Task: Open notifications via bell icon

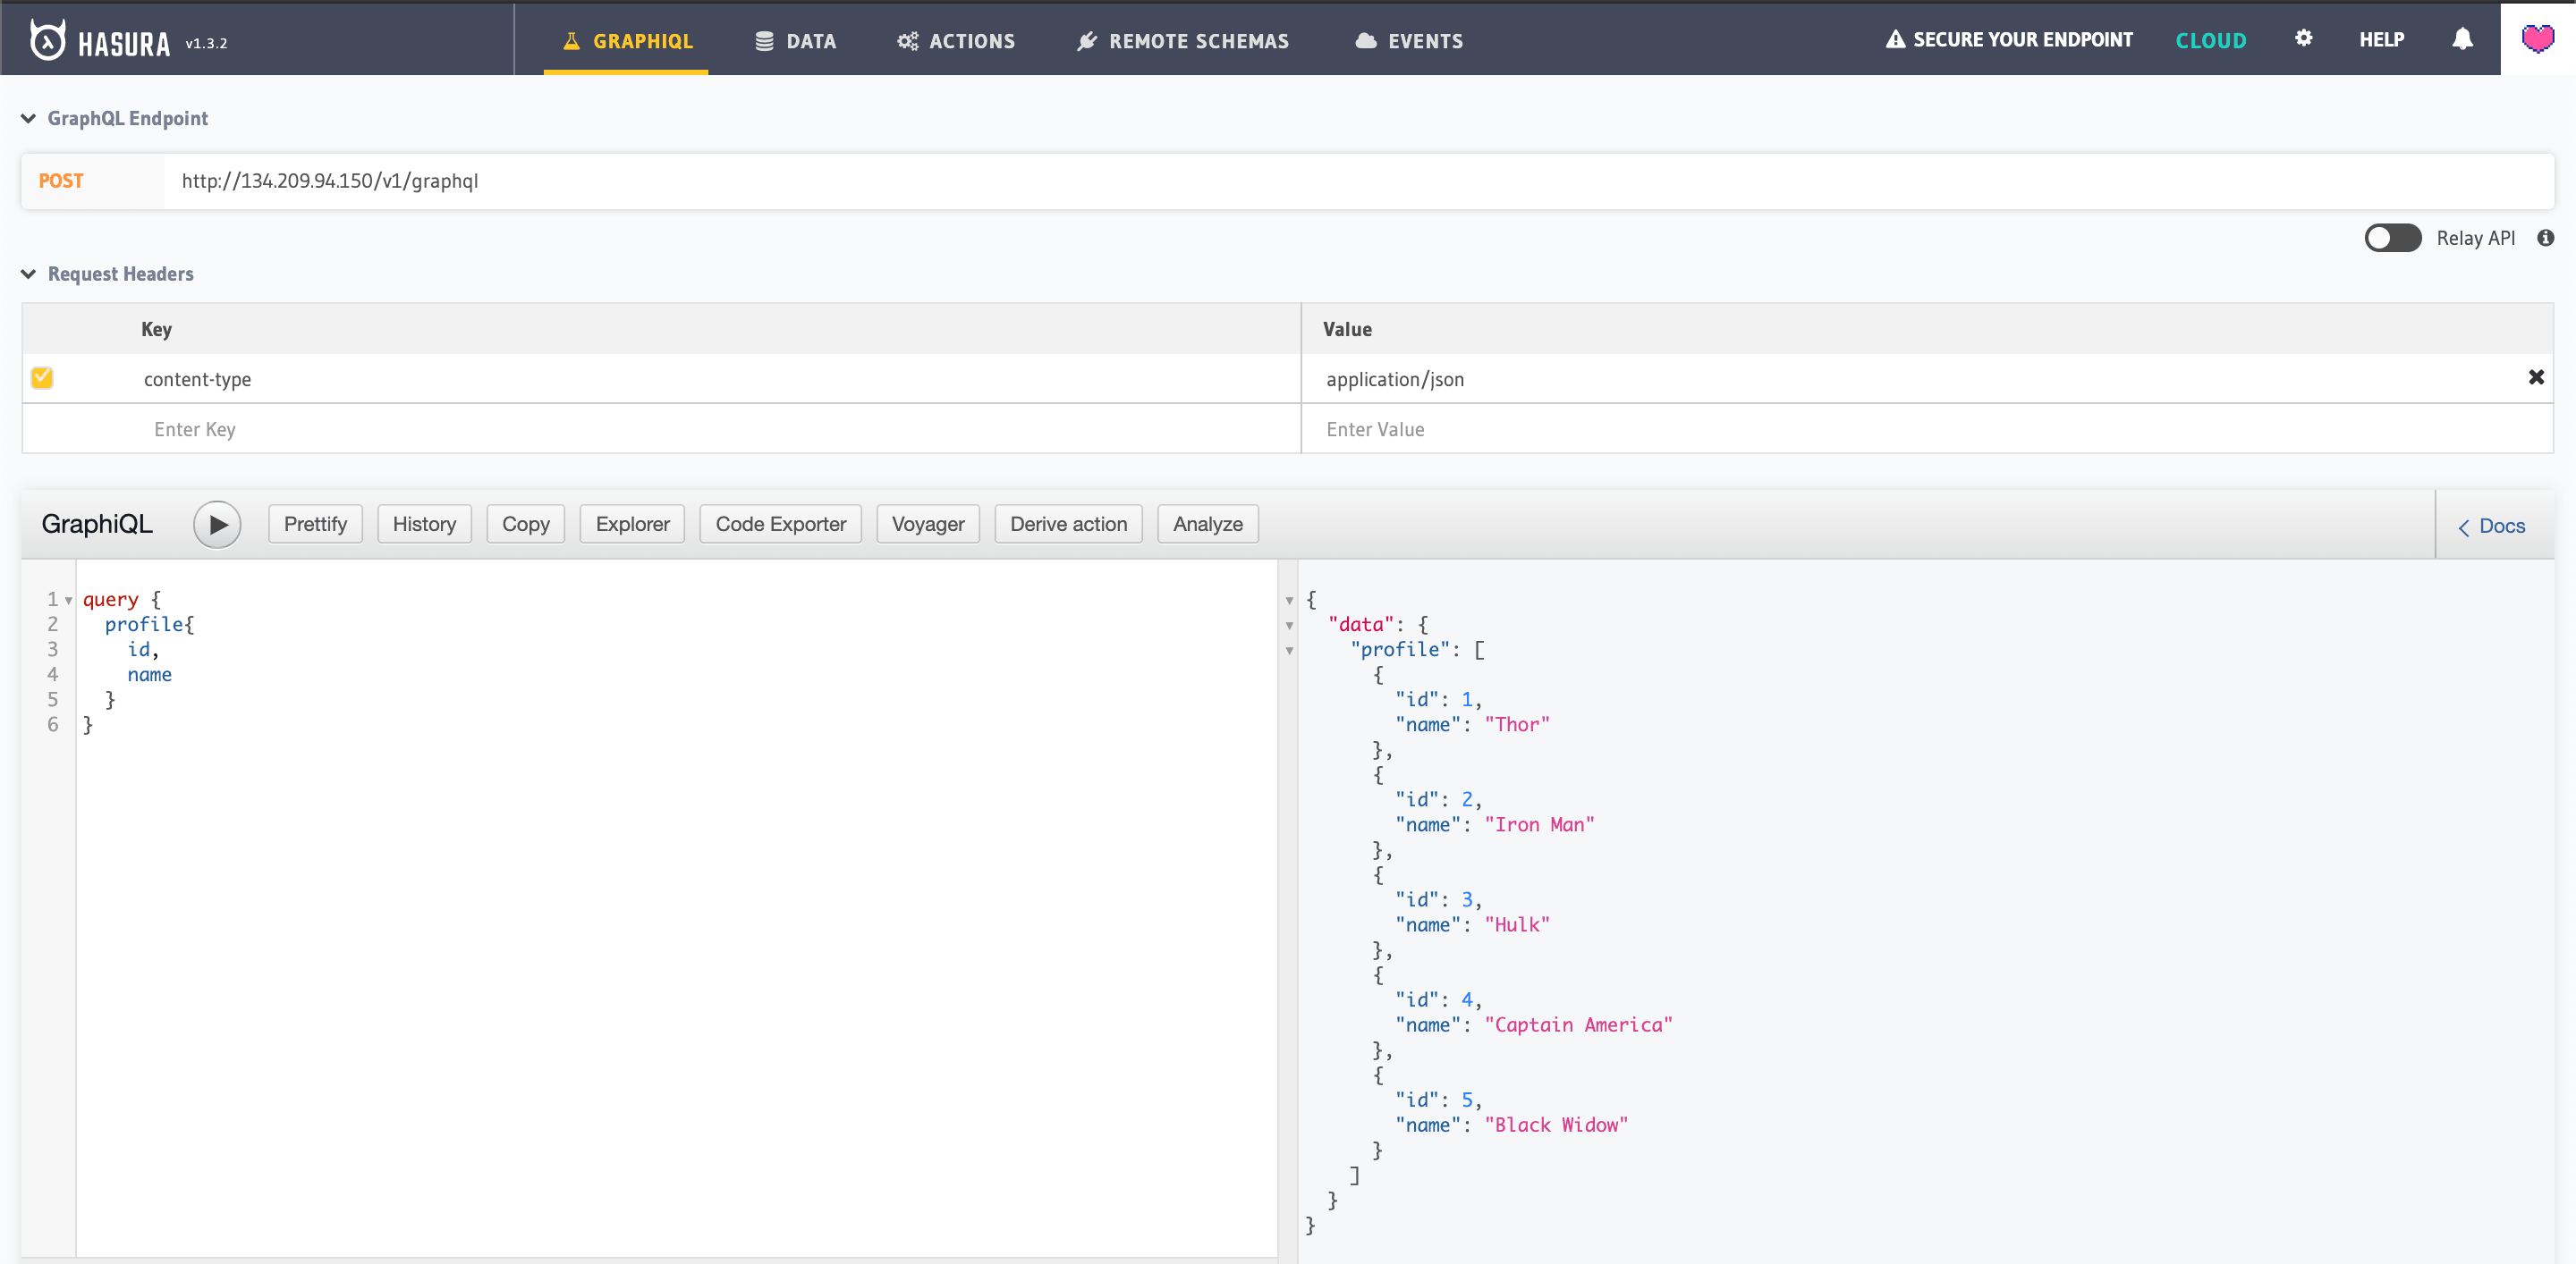Action: click(x=2461, y=39)
